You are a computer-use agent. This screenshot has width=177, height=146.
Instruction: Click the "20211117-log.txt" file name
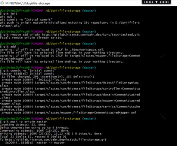click(52, 80)
